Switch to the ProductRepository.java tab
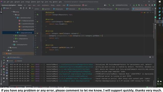The width and height of the screenshot is (163, 92). tap(105, 9)
